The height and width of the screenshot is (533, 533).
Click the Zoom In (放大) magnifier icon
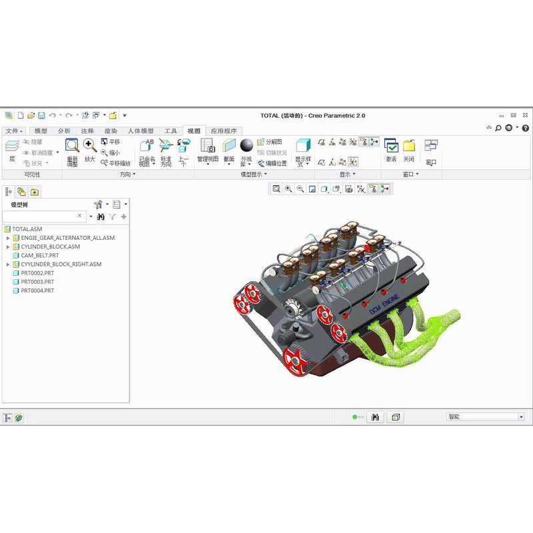pyautogui.click(x=90, y=147)
